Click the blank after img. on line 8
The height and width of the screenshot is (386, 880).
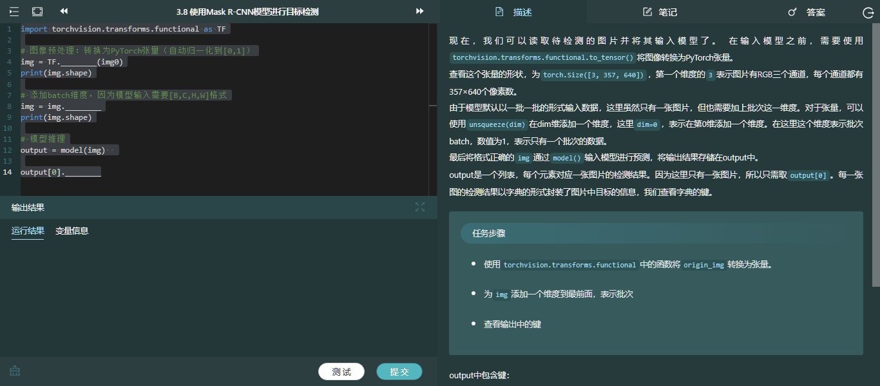(83, 106)
